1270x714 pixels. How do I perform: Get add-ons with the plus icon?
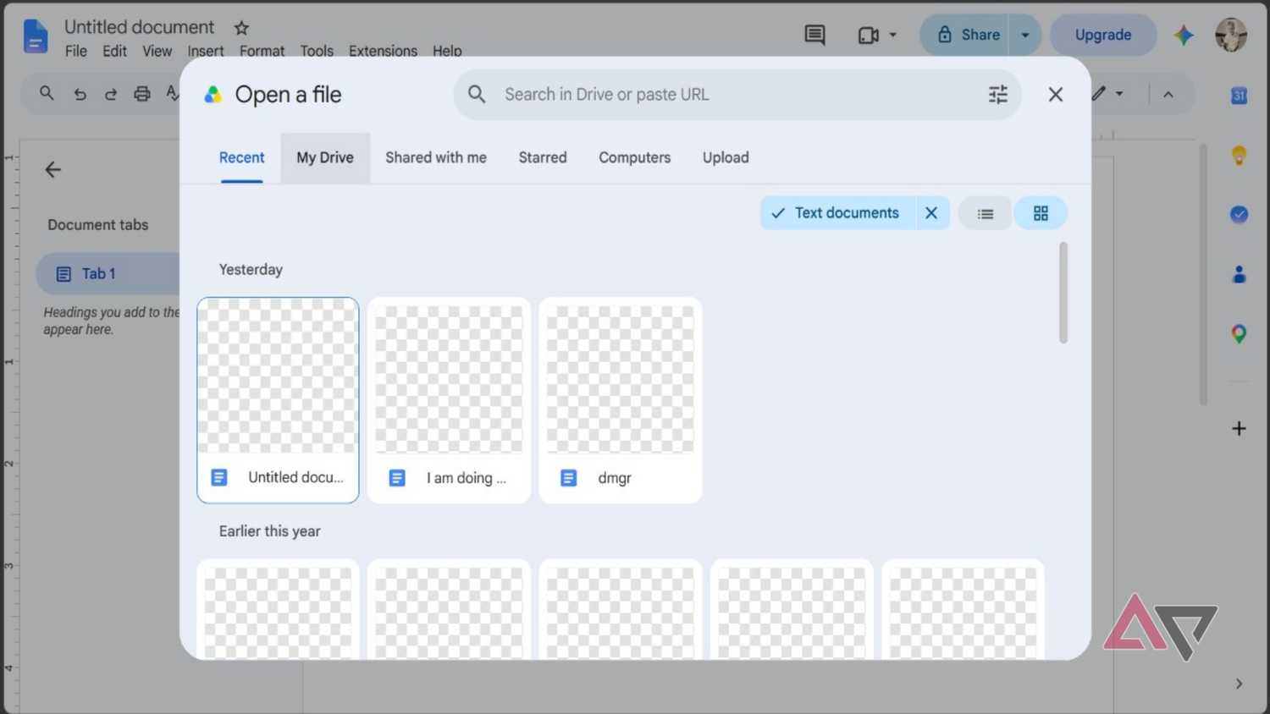click(1239, 428)
